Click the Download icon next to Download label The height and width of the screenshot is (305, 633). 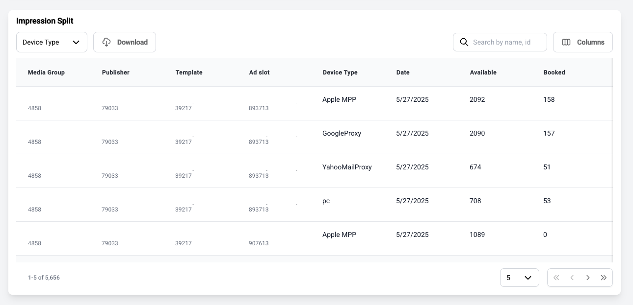(x=106, y=42)
